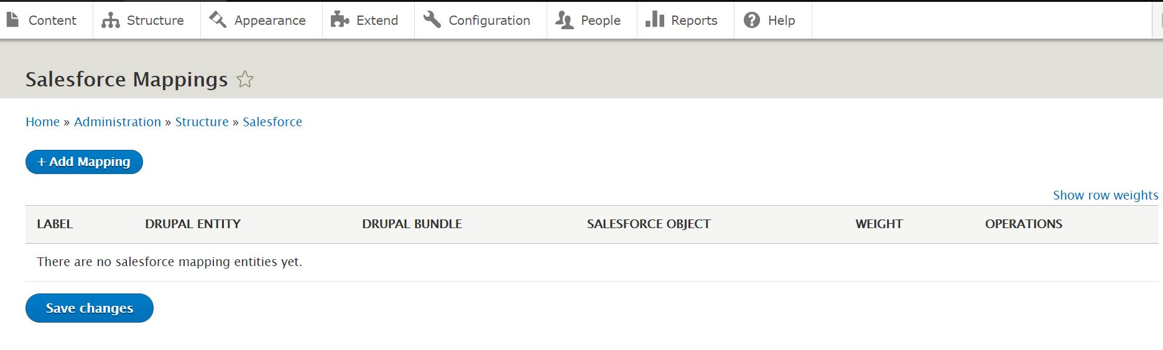Click the no salesforce mapping entities message
The image size is (1163, 350).
coord(169,262)
